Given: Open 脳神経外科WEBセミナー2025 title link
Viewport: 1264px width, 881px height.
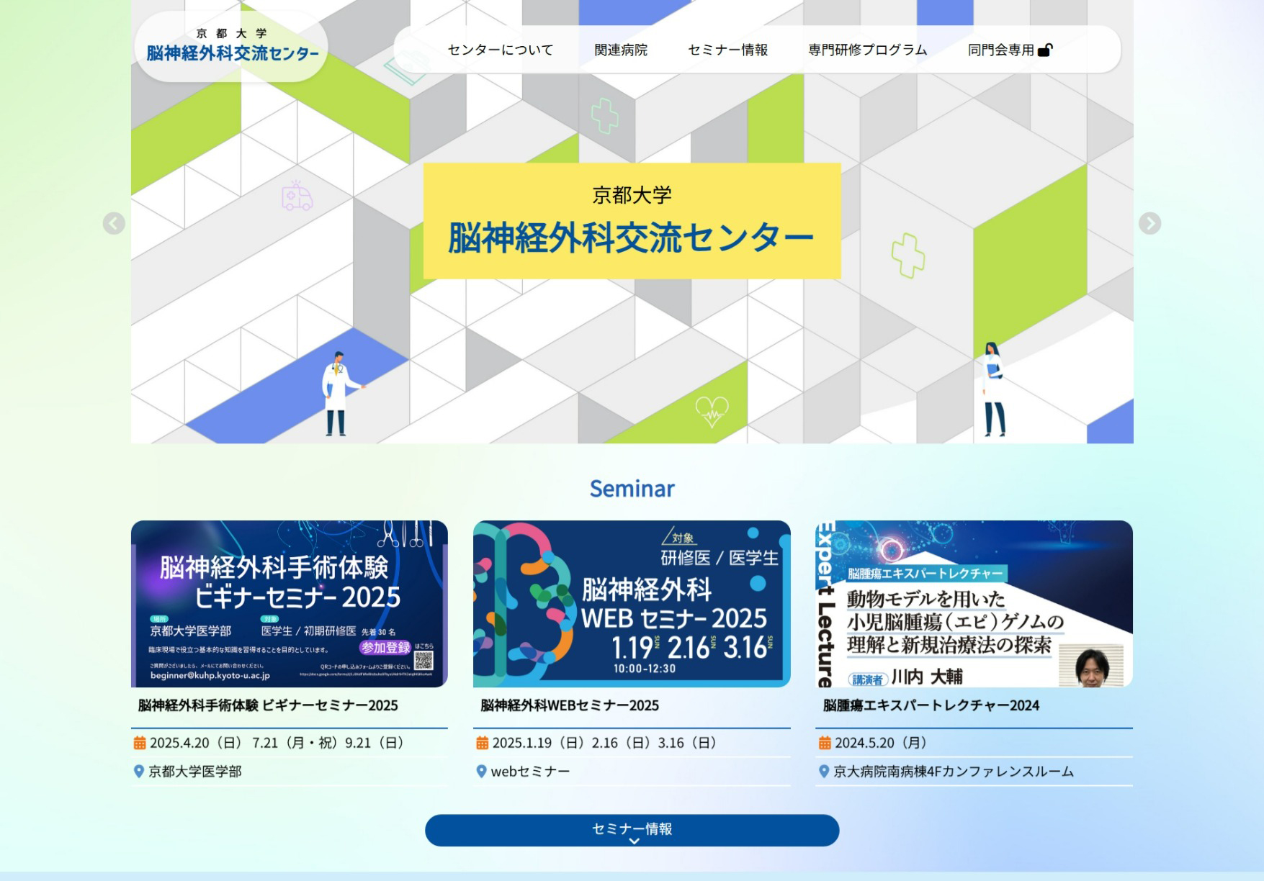Looking at the screenshot, I should [570, 705].
